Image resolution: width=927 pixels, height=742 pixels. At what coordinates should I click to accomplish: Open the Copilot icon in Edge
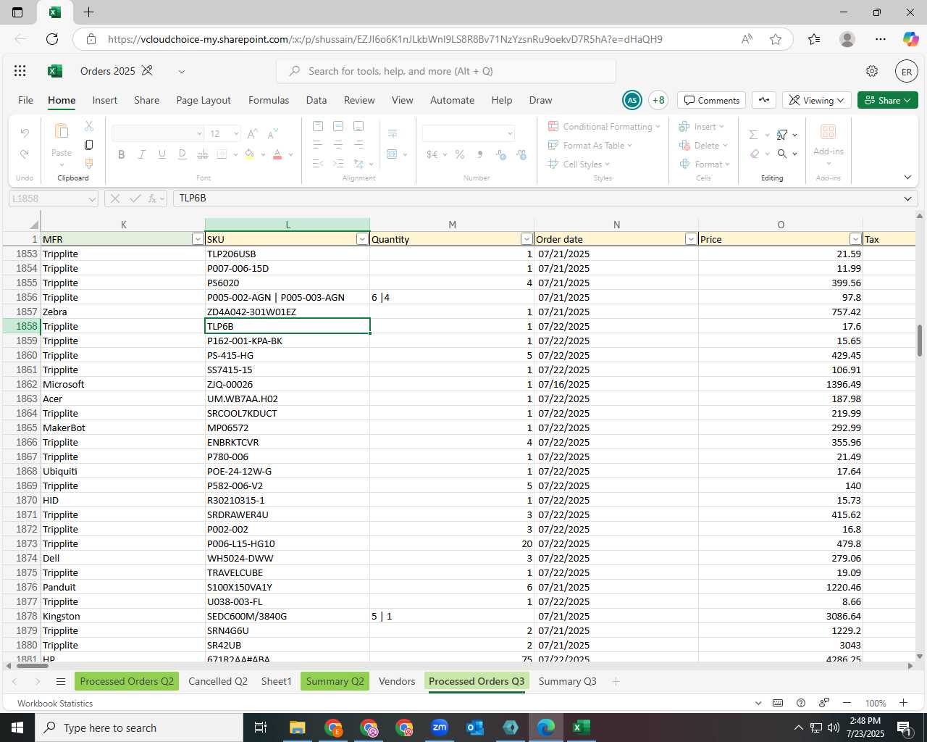click(910, 39)
